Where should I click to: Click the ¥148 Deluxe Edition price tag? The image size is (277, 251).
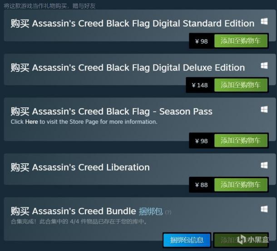click(200, 85)
